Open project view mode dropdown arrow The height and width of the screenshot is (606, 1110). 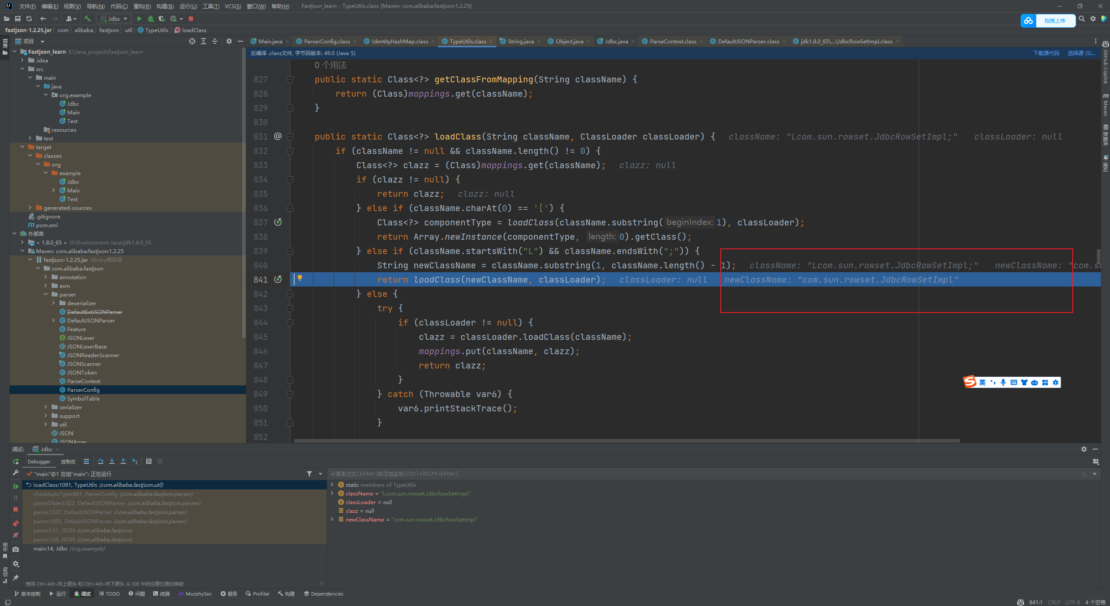pos(43,41)
